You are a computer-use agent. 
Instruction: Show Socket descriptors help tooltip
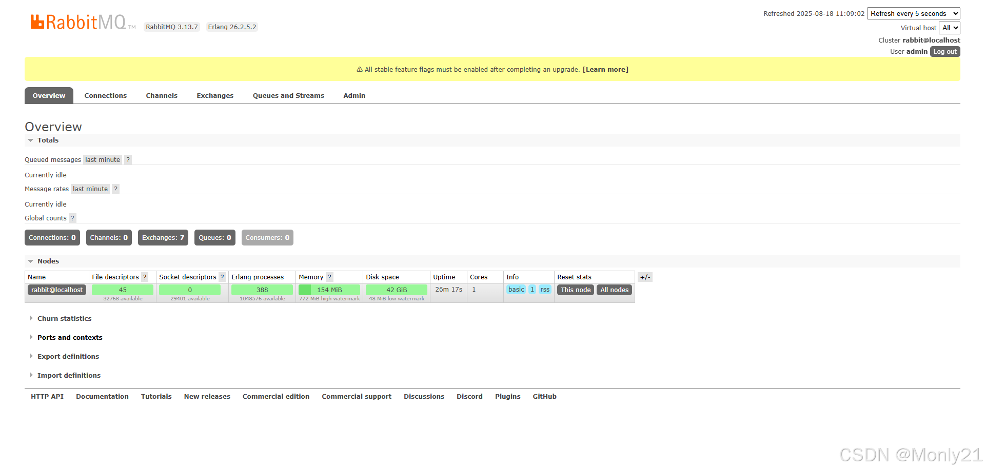(222, 277)
